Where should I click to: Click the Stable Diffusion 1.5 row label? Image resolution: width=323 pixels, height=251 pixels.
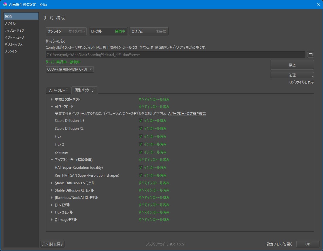tap(69, 120)
